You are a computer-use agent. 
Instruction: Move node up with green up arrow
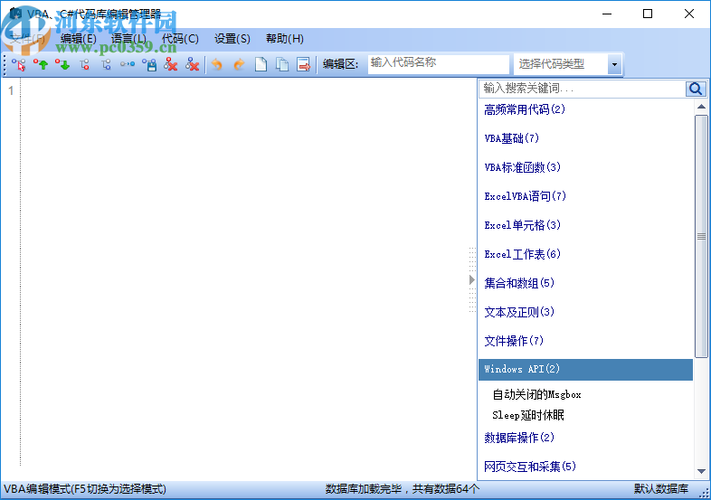(41, 65)
